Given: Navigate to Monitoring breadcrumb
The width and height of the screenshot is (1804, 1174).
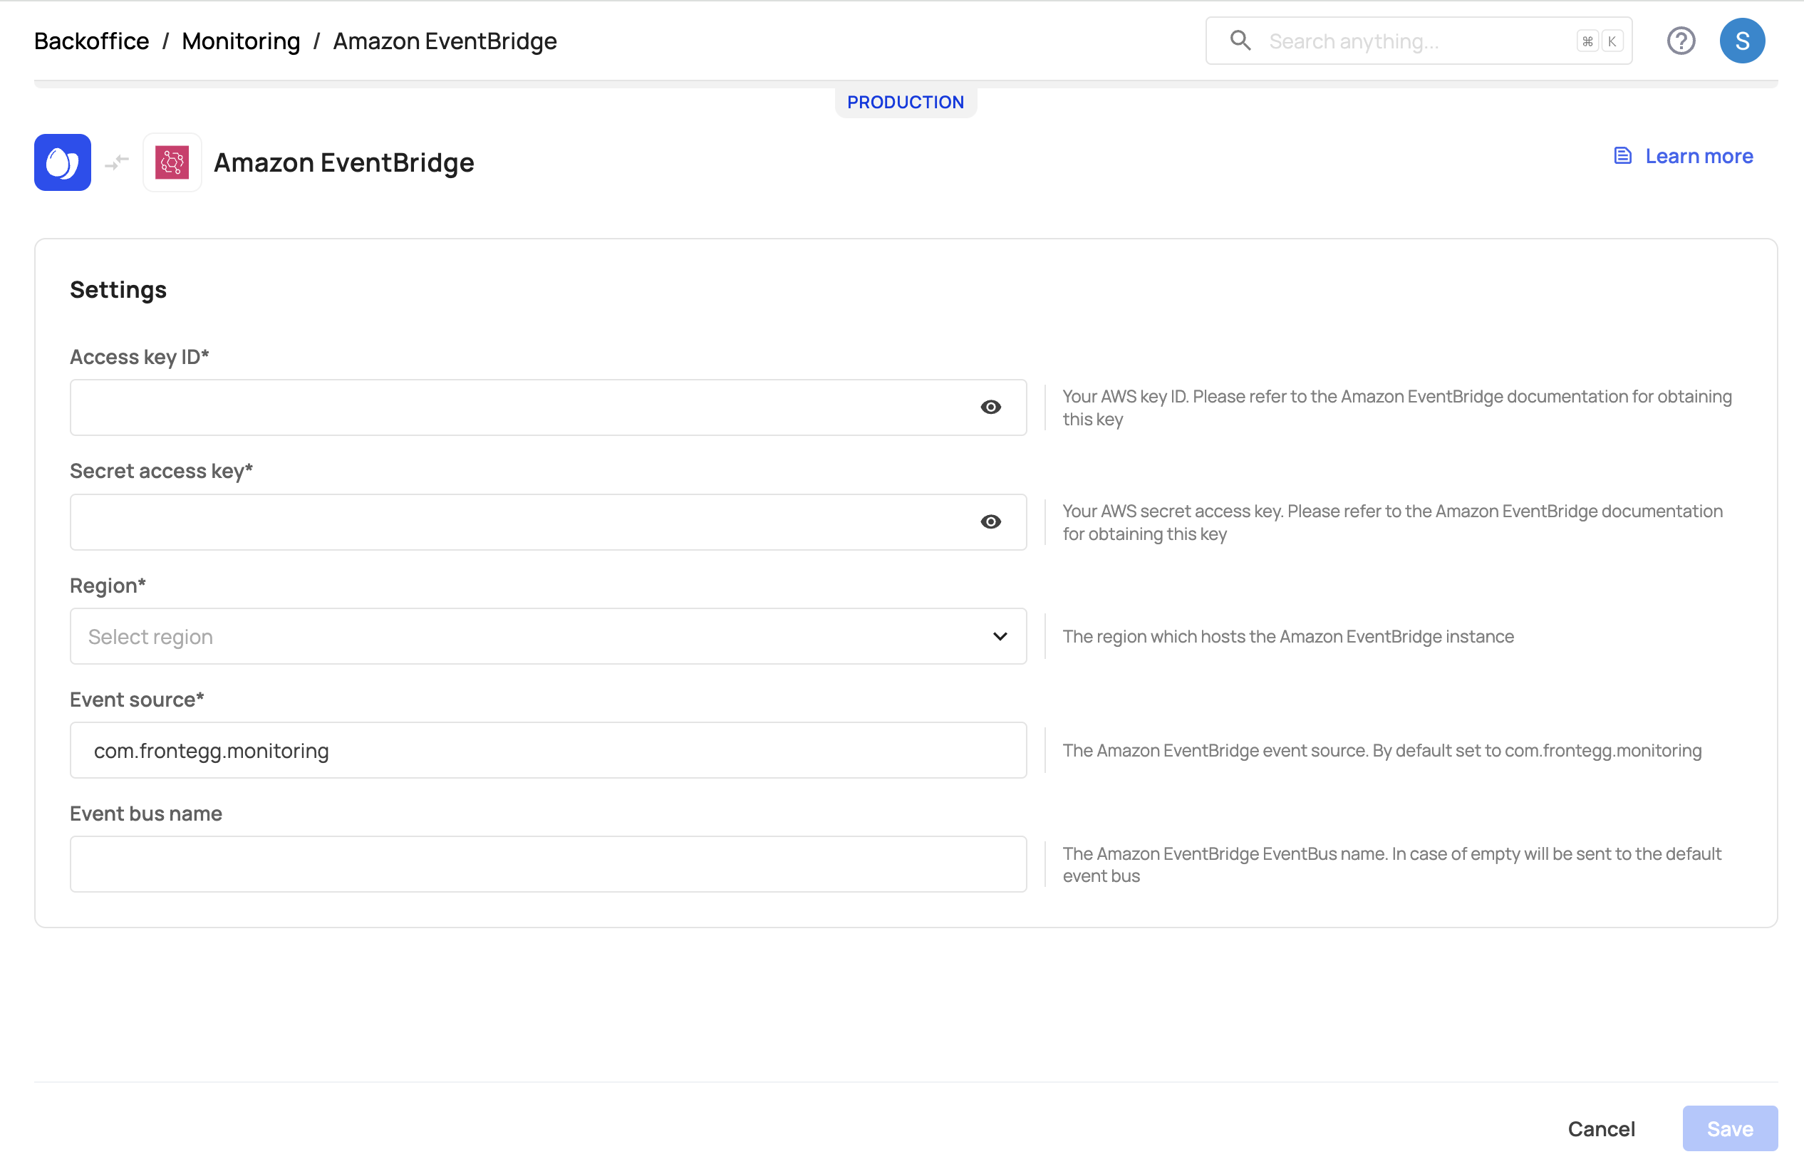Looking at the screenshot, I should (x=241, y=41).
